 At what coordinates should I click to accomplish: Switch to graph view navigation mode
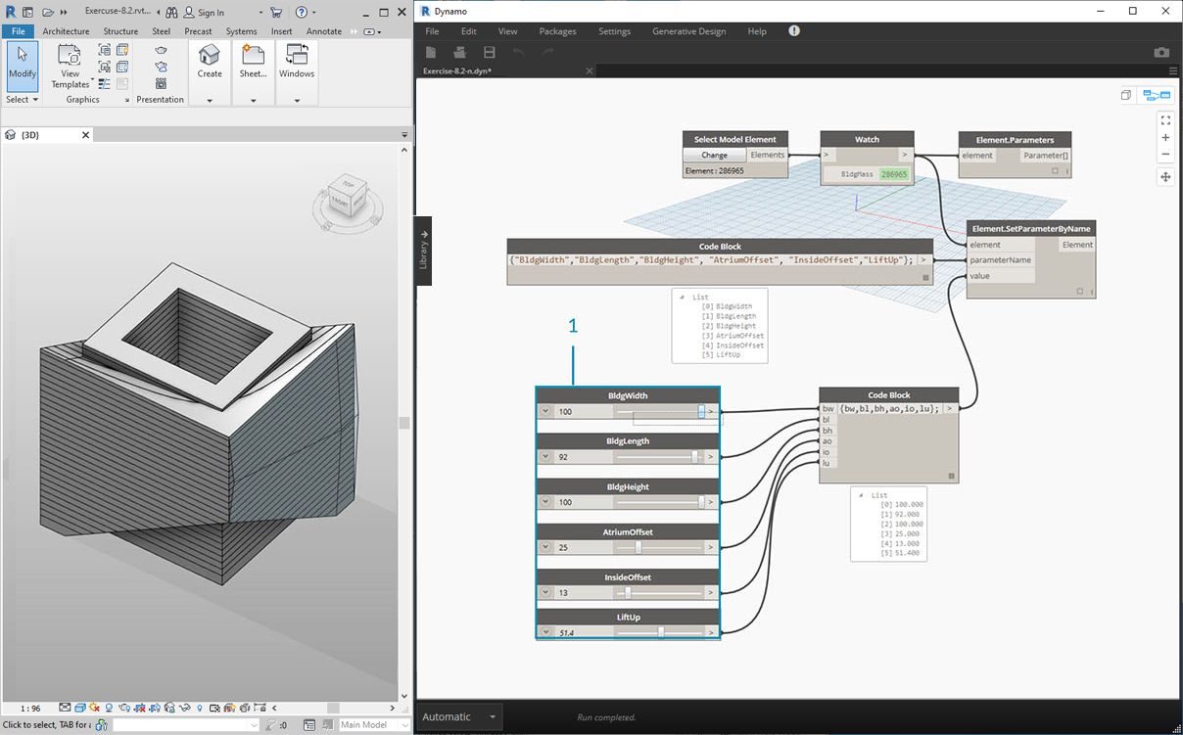click(x=1157, y=95)
